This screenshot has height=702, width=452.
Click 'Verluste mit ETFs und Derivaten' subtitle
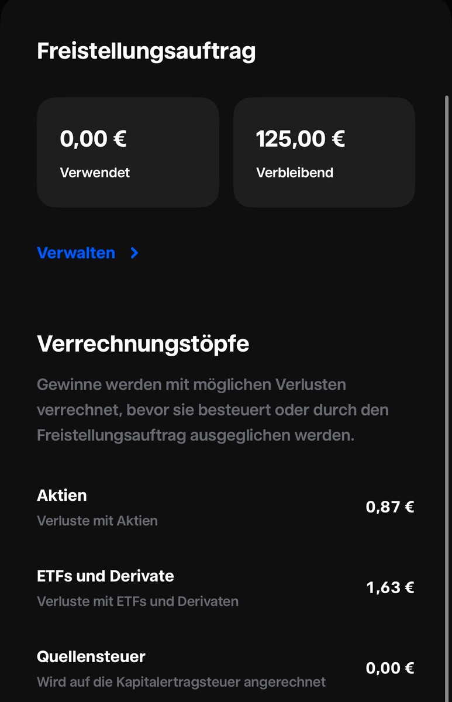[x=137, y=601]
